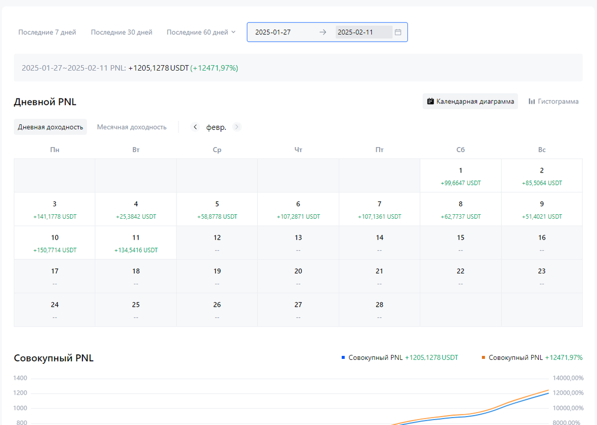Click +25,3842 USDT on day 4
The width and height of the screenshot is (597, 425).
click(x=136, y=217)
